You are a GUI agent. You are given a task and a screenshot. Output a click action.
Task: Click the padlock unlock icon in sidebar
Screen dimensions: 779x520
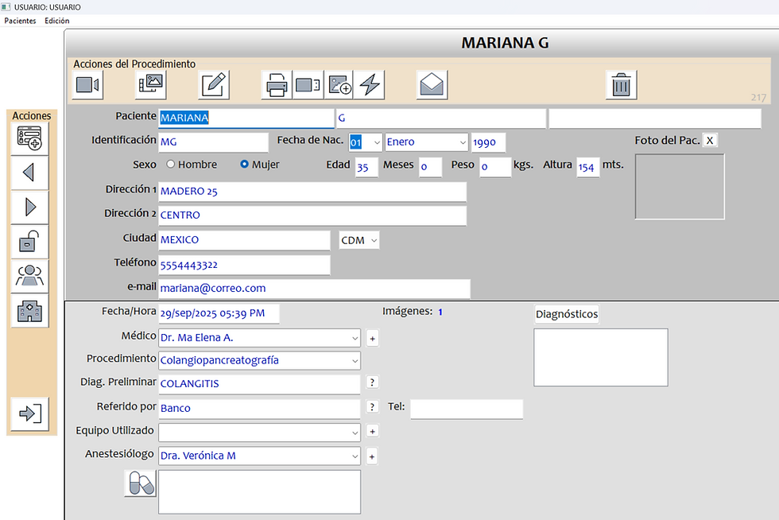(30, 242)
